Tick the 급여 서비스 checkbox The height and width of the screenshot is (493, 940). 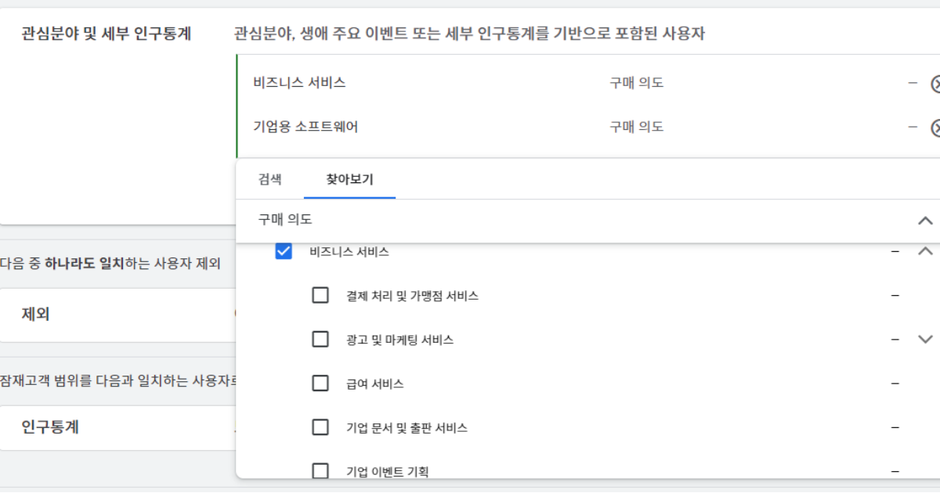click(x=320, y=383)
